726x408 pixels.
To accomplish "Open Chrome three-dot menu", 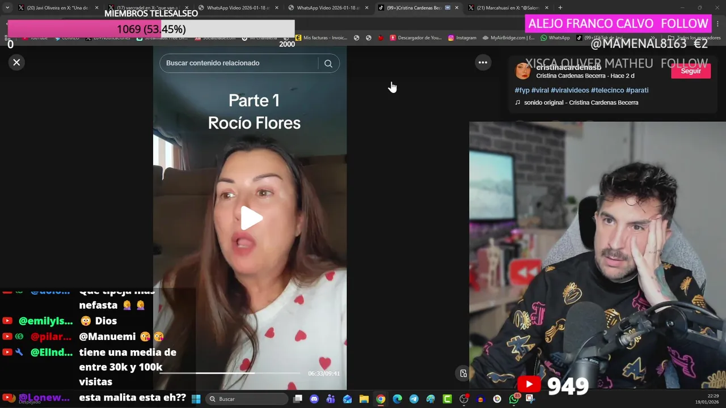I will (x=718, y=24).
